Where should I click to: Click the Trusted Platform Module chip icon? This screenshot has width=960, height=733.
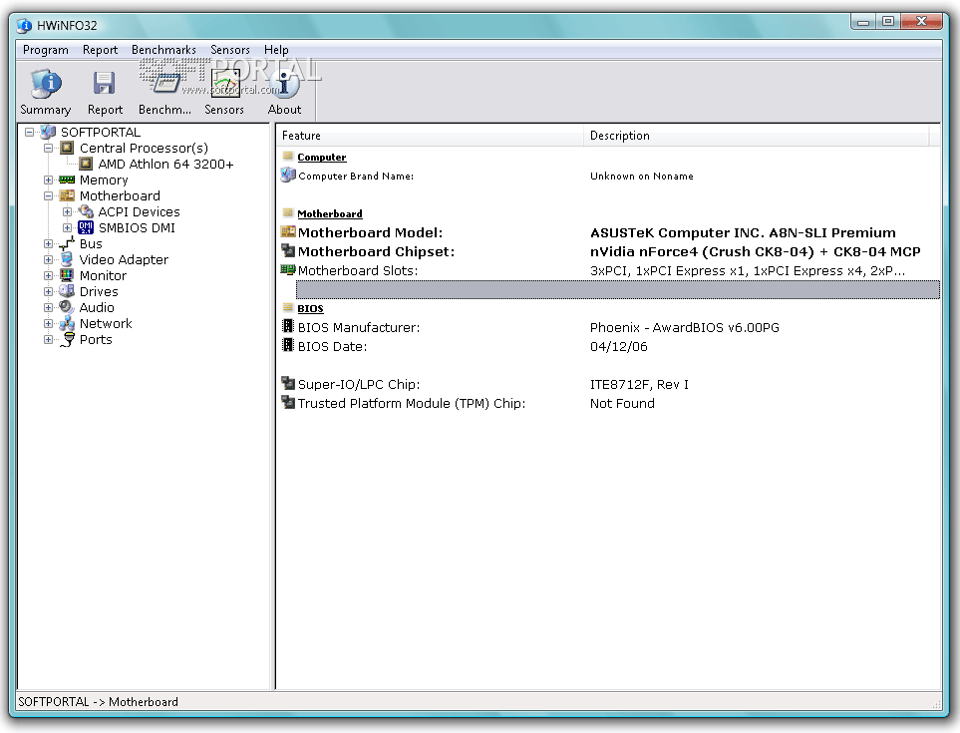coord(288,402)
